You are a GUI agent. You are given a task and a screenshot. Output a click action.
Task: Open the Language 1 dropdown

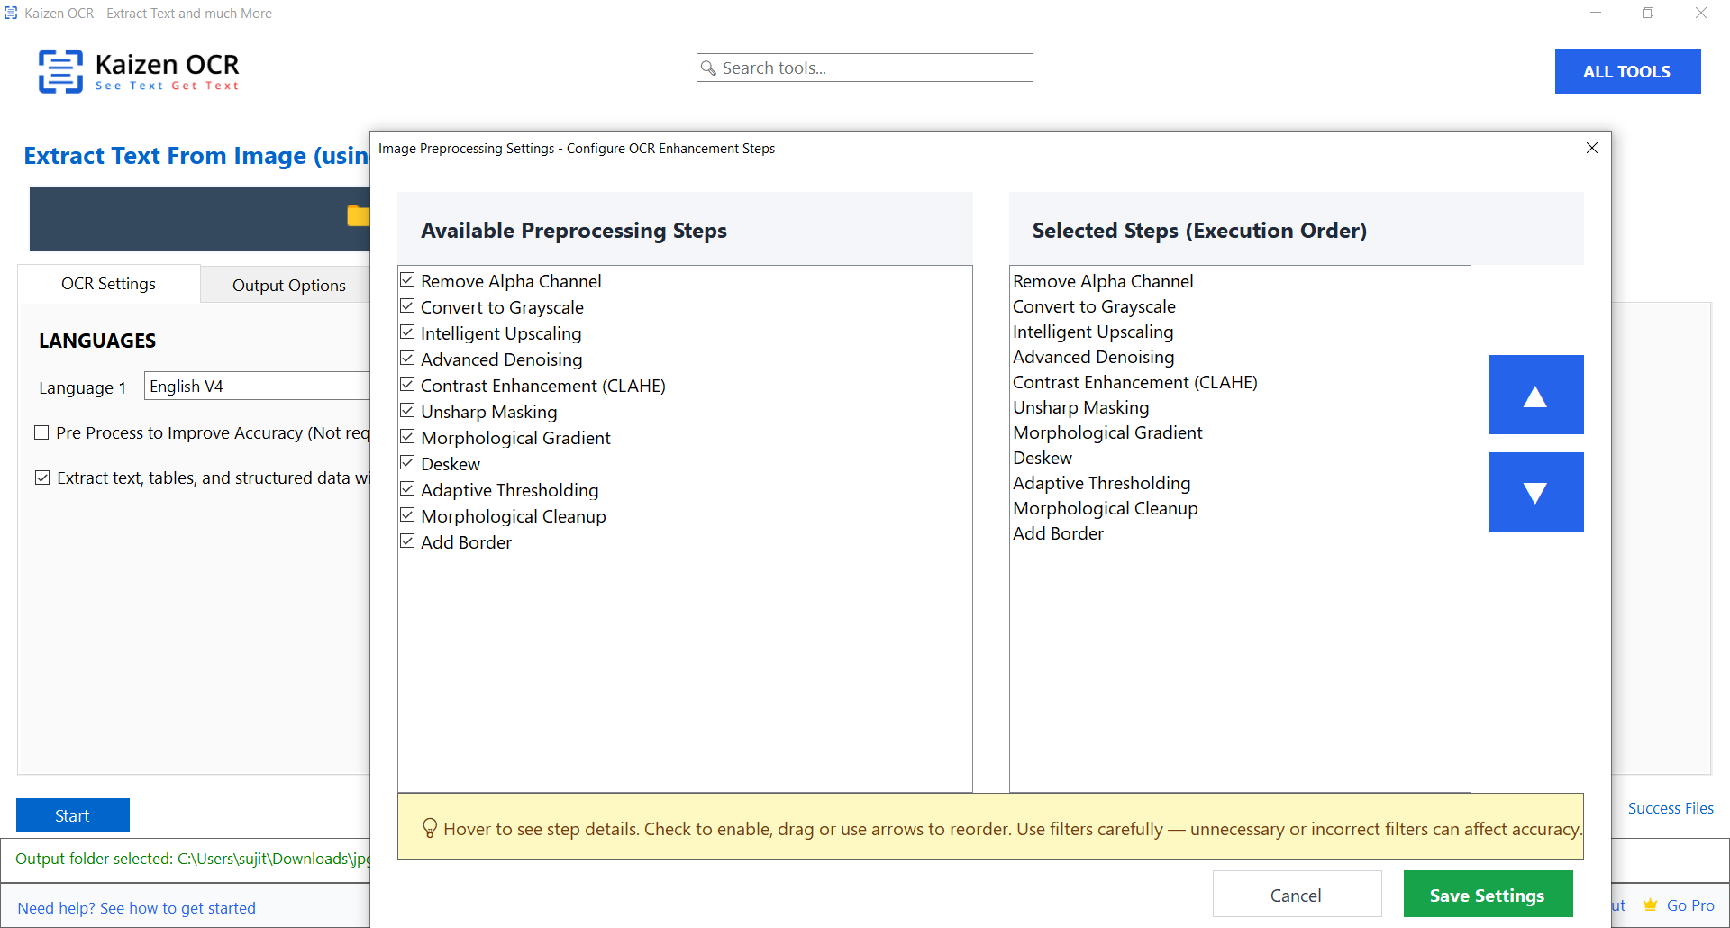pos(259,387)
